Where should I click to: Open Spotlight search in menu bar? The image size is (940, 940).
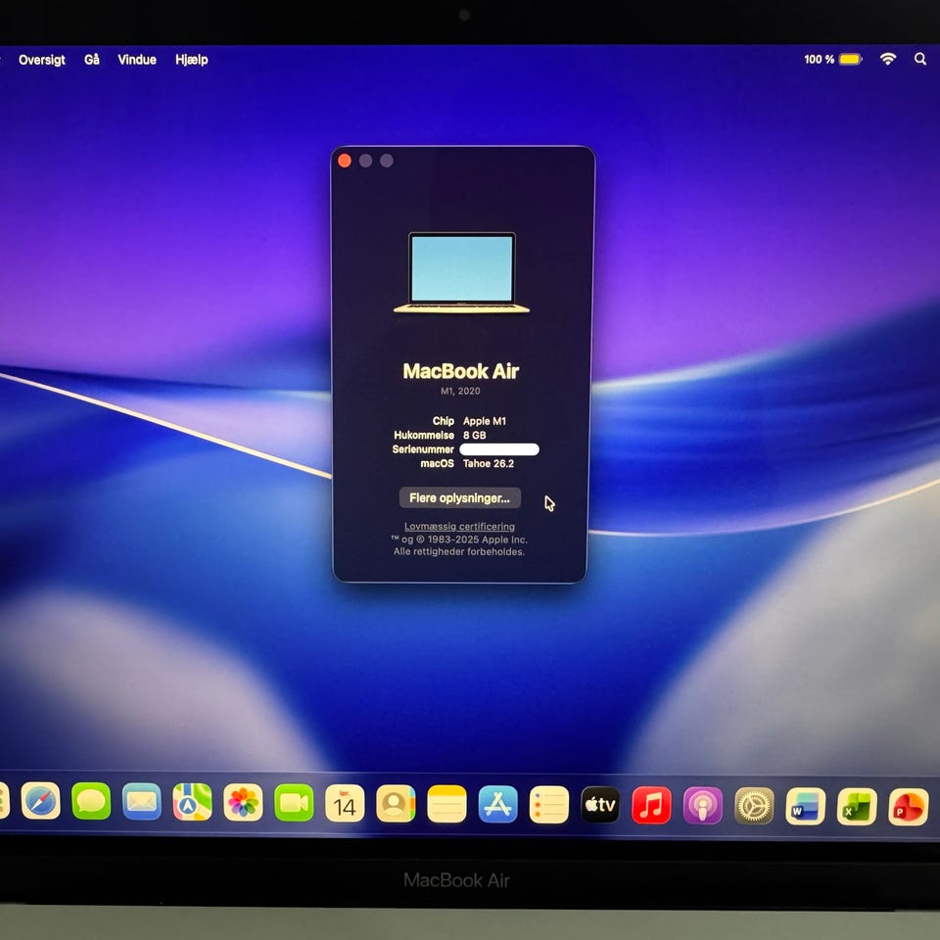(x=920, y=59)
